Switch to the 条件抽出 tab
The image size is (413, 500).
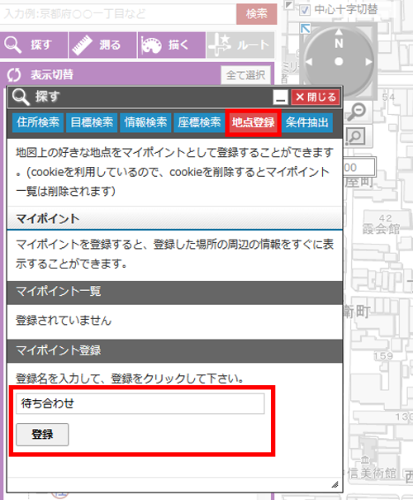pos(307,122)
